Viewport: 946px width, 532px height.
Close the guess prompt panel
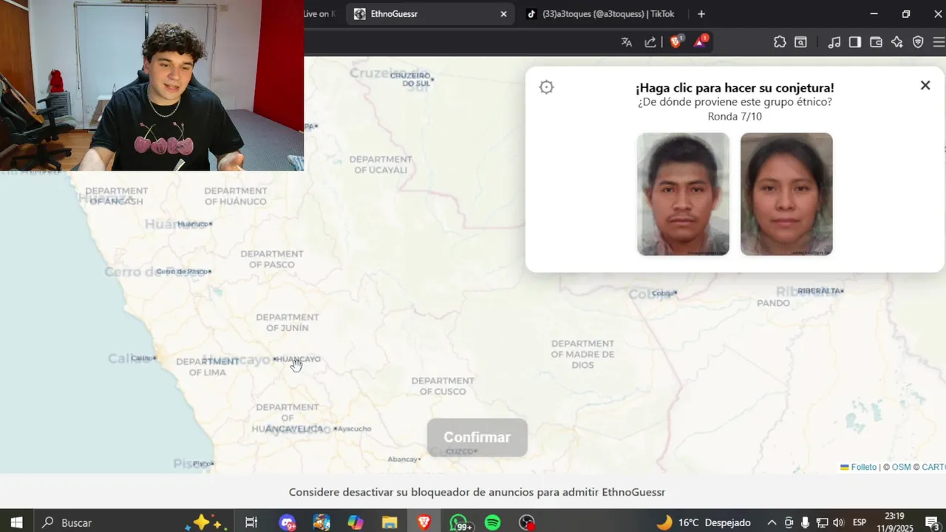[x=925, y=85]
